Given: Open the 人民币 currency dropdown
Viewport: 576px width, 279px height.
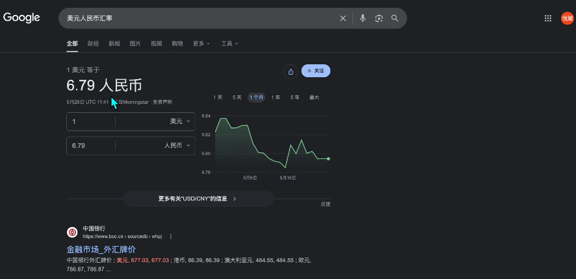Looking at the screenshot, I should tap(177, 145).
